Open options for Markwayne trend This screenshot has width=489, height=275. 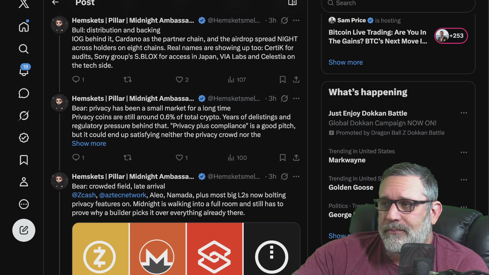point(464,152)
